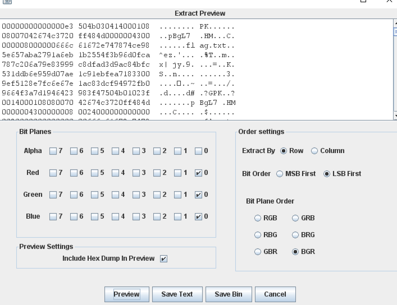The height and width of the screenshot is (305, 397).
Task: Click the Save Bin button
Action: click(x=229, y=294)
